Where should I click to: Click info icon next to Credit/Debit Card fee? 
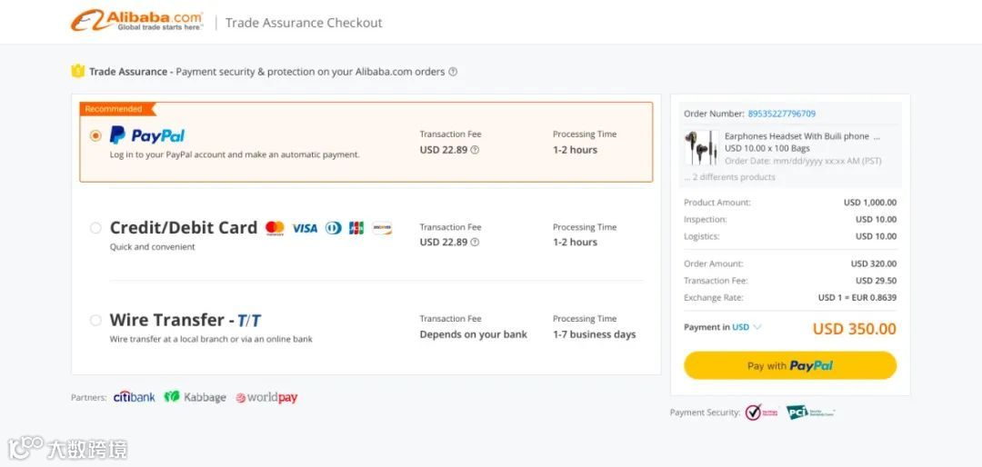475,243
